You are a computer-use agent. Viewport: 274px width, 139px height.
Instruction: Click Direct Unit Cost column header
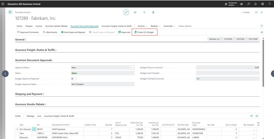point(137,124)
